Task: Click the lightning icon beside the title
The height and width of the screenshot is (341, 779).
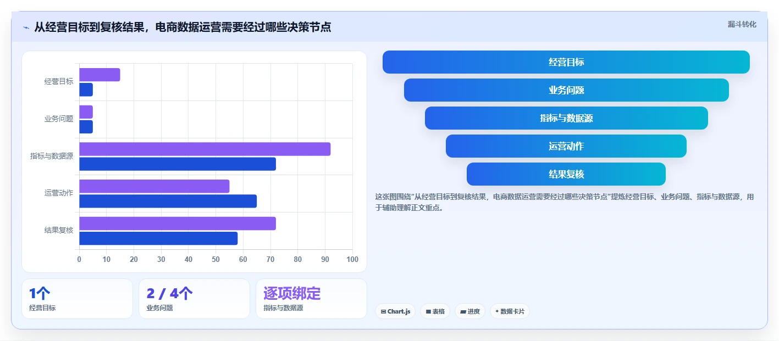Action: pos(26,27)
